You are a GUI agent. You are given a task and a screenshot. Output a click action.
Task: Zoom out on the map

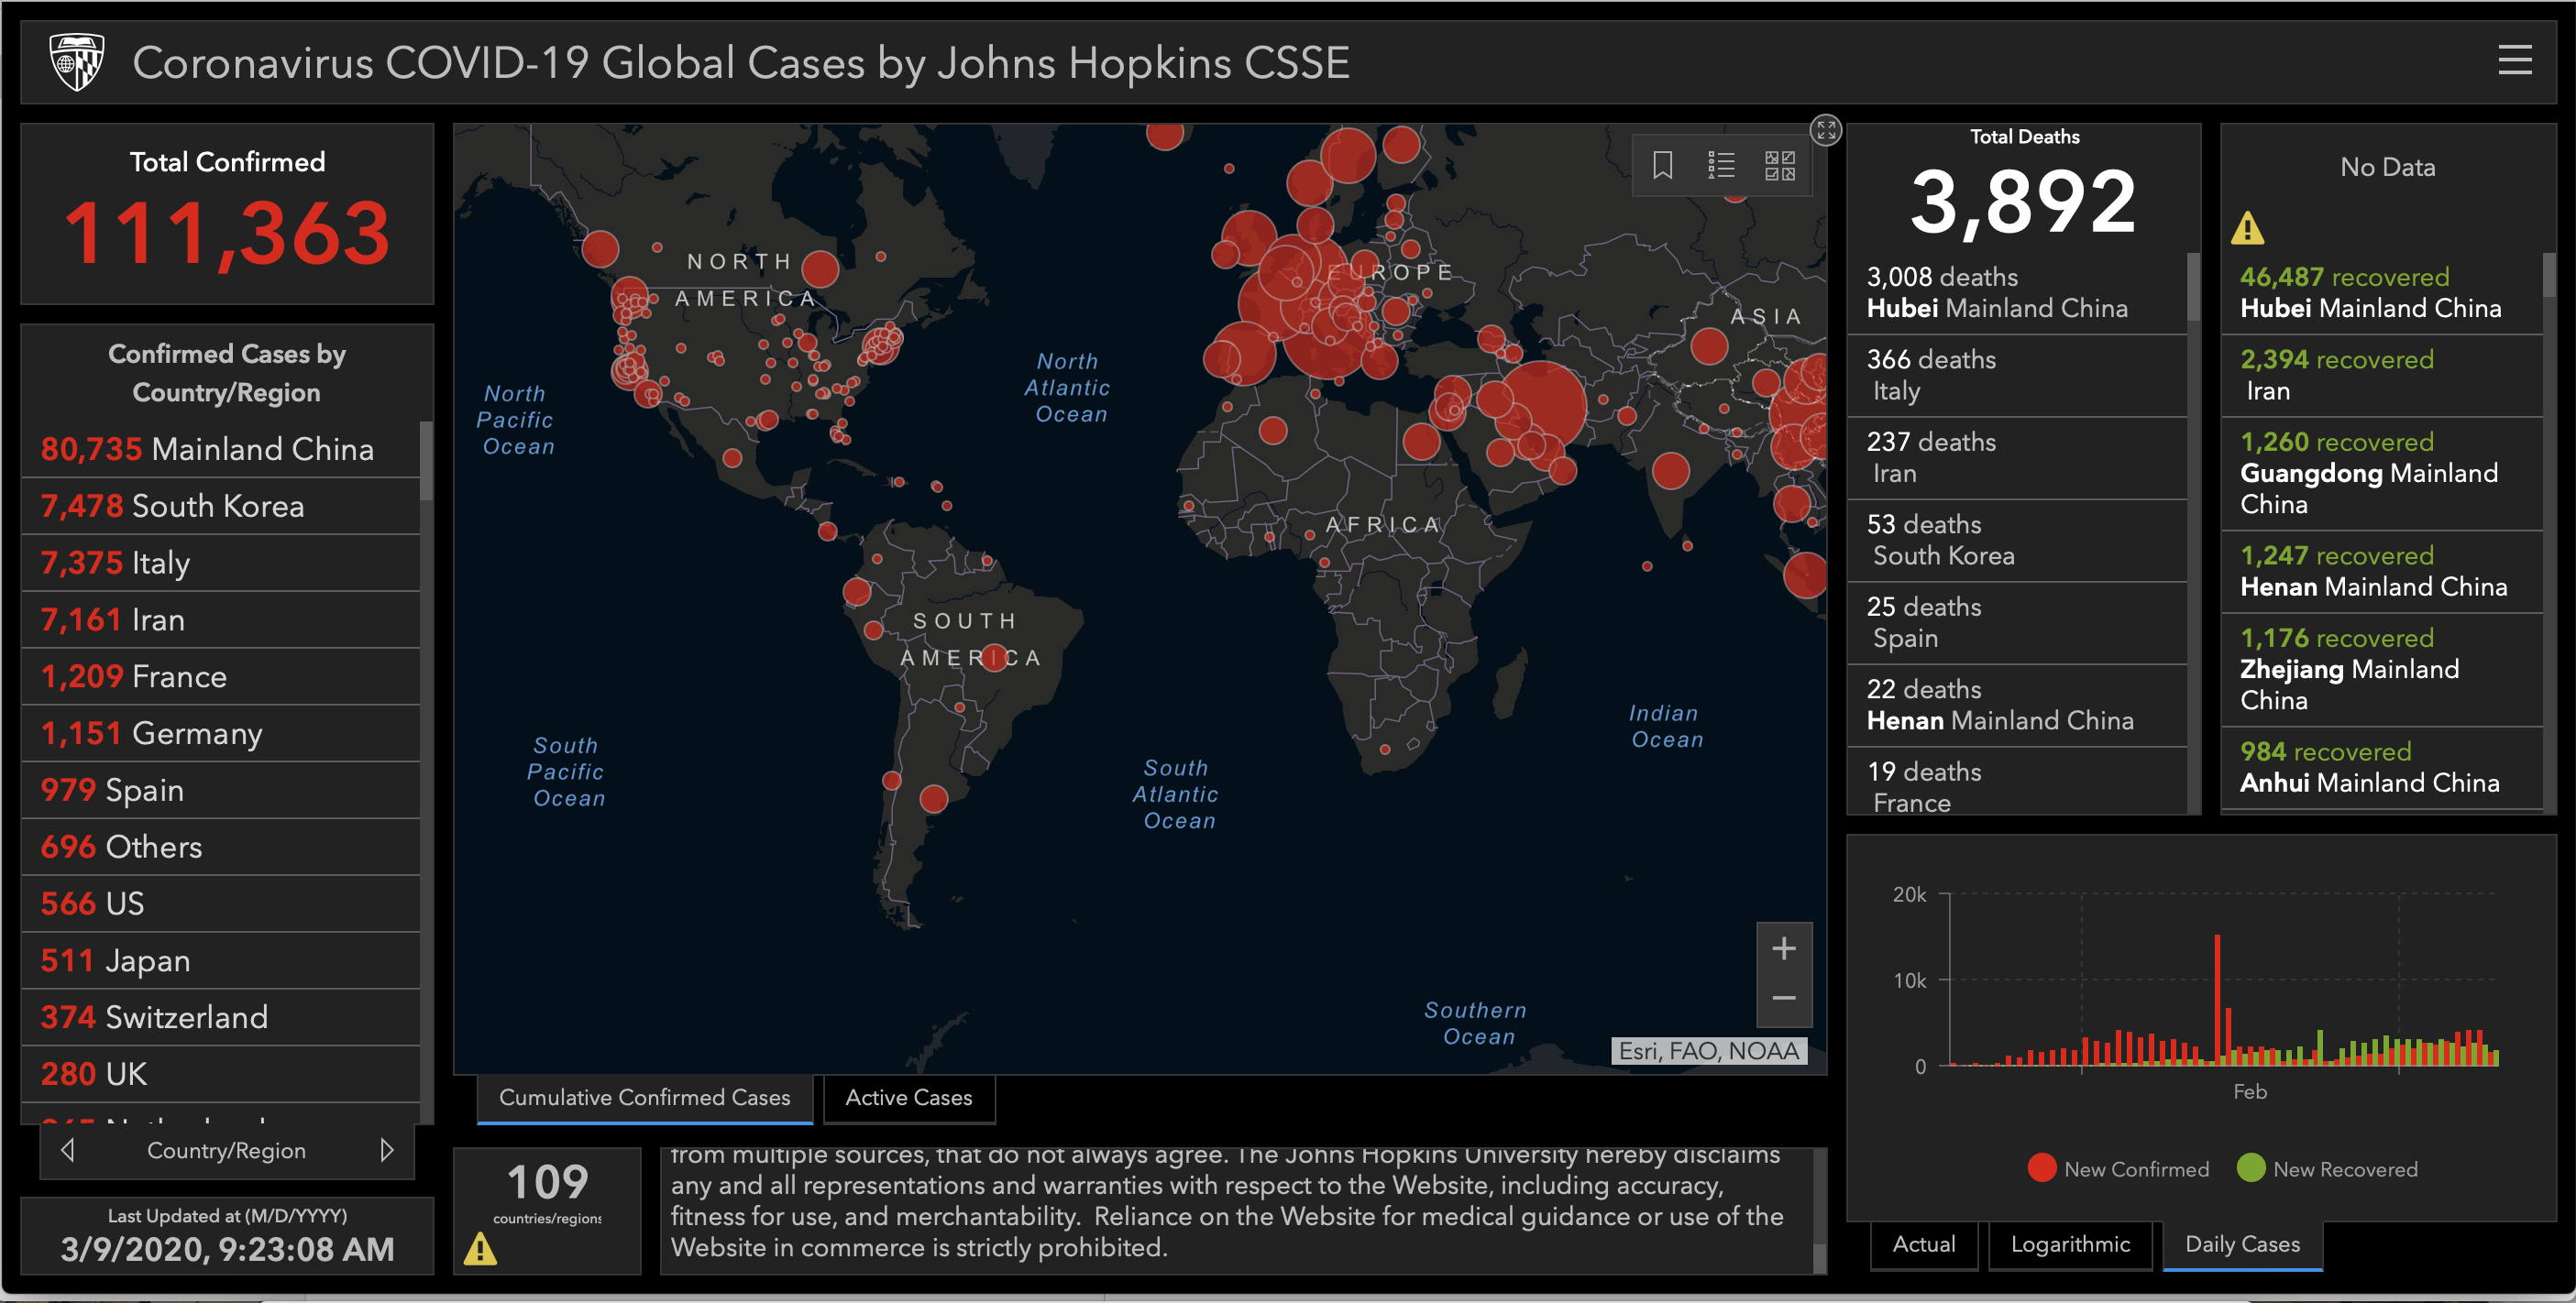pyautogui.click(x=1784, y=998)
